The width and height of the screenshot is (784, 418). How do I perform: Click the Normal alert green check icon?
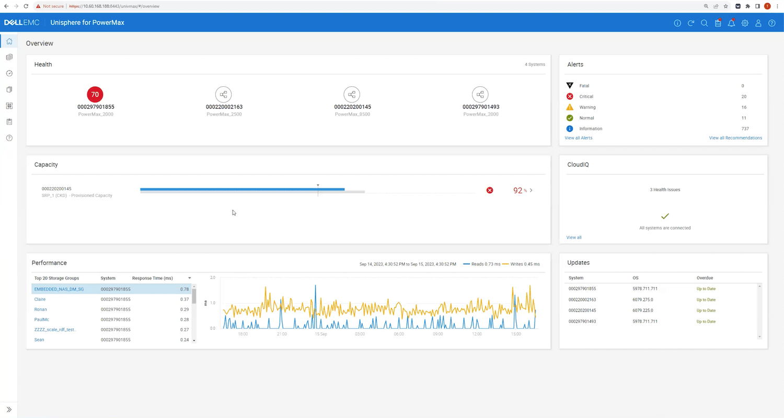coord(570,118)
